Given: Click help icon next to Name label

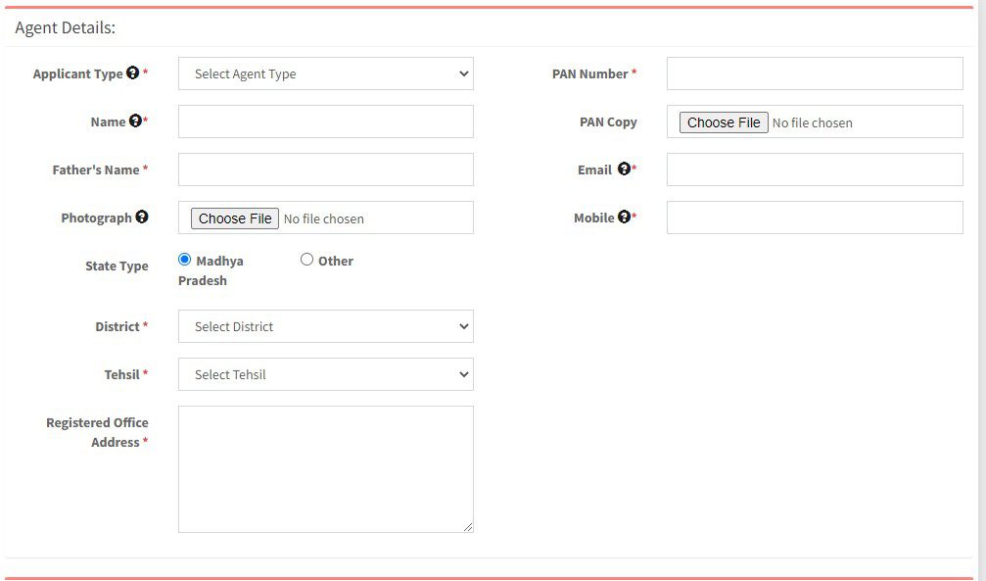Looking at the screenshot, I should click(135, 121).
